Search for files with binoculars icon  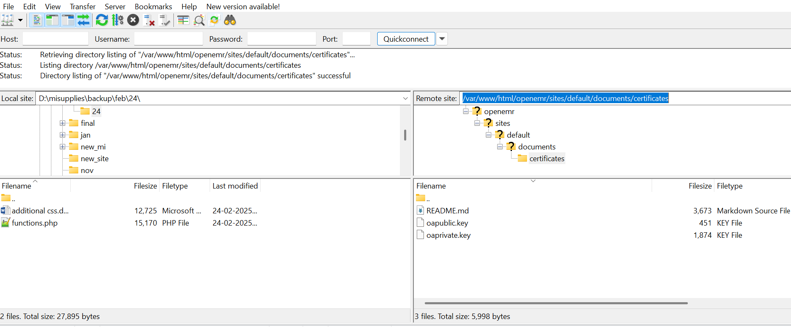(x=230, y=20)
